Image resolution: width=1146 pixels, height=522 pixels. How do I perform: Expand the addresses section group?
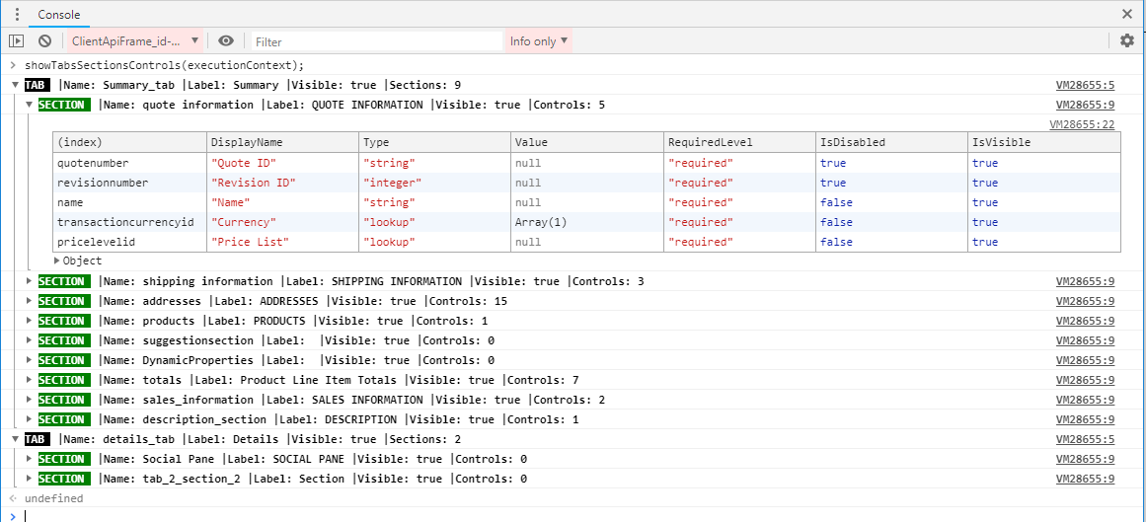(30, 302)
